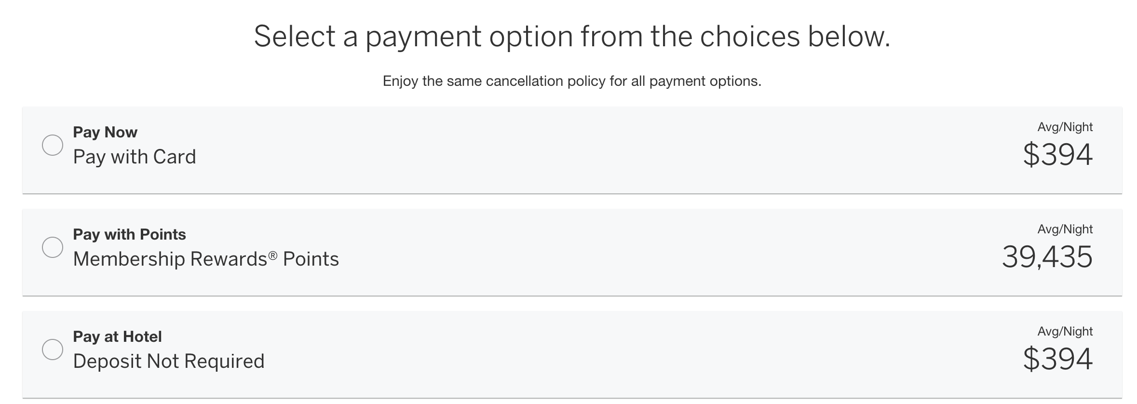Click the cancellation policy note text
The image size is (1137, 404).
click(572, 81)
